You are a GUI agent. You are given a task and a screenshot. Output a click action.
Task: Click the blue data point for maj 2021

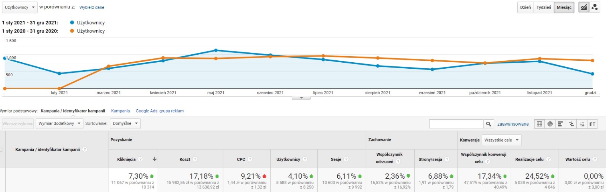[x=216, y=50]
